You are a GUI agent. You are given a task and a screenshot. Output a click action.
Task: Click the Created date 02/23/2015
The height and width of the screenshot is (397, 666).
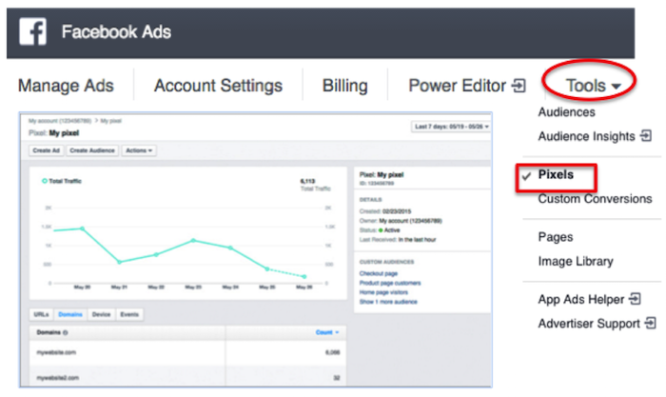pos(397,211)
